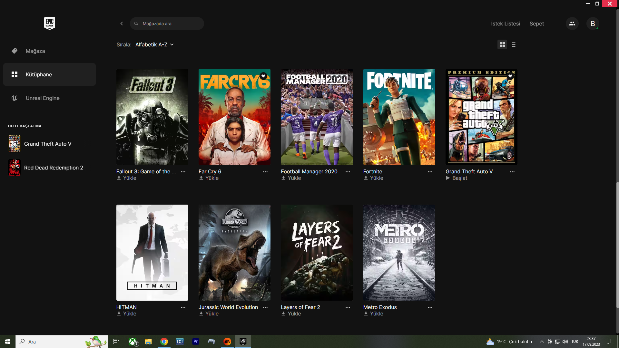Install Far Cry 6 with Yükle
619x348 pixels.
pos(209,178)
